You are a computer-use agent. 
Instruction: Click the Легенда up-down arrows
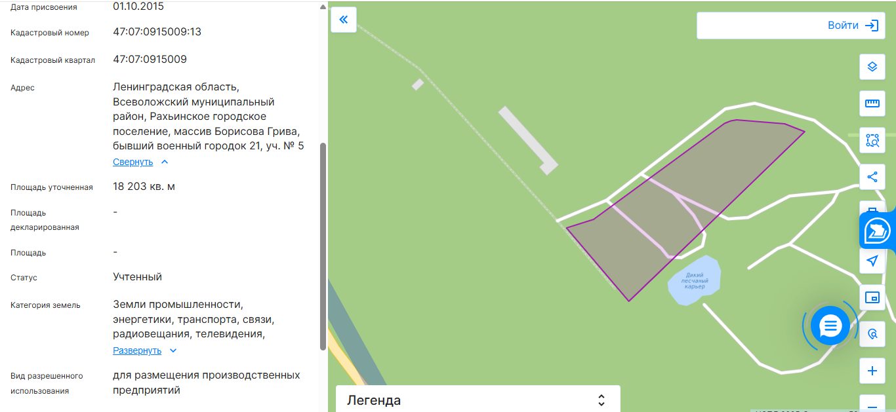(601, 400)
